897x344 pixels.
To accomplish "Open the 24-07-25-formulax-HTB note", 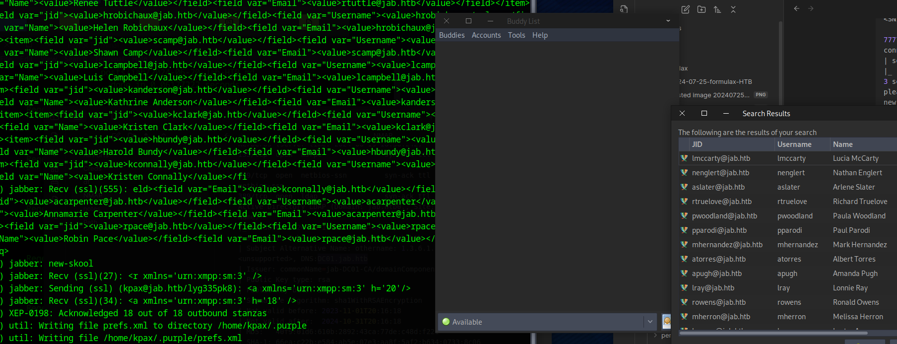I will tap(715, 82).
